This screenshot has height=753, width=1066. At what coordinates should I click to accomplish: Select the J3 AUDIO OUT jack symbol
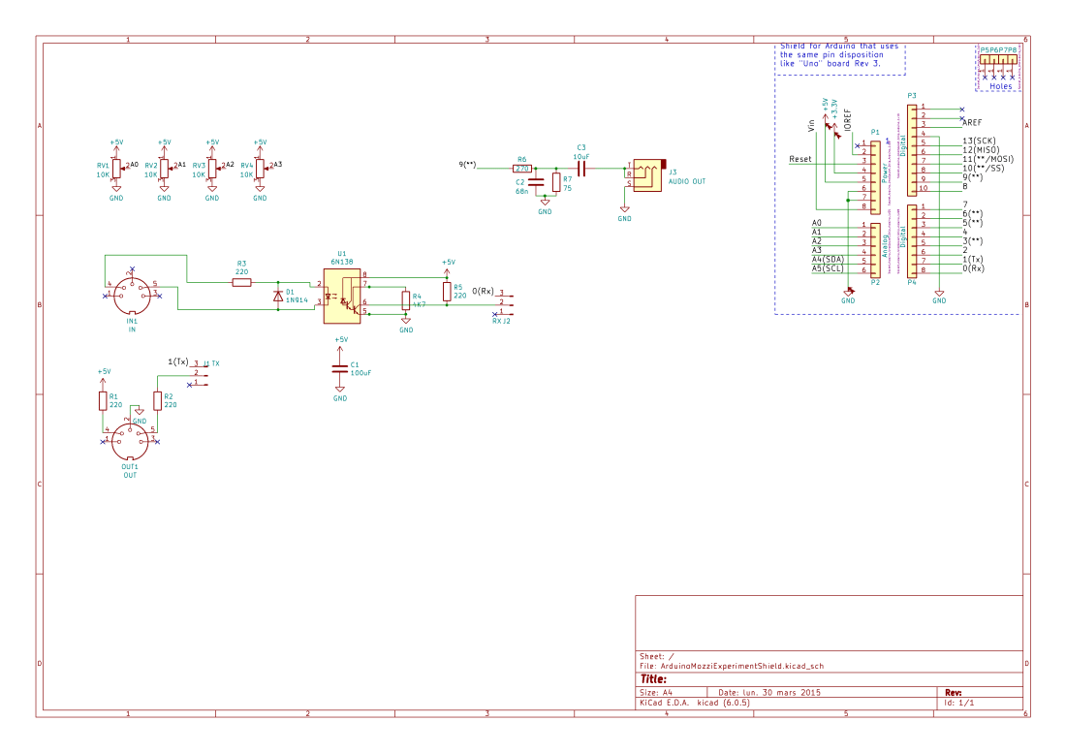point(647,174)
